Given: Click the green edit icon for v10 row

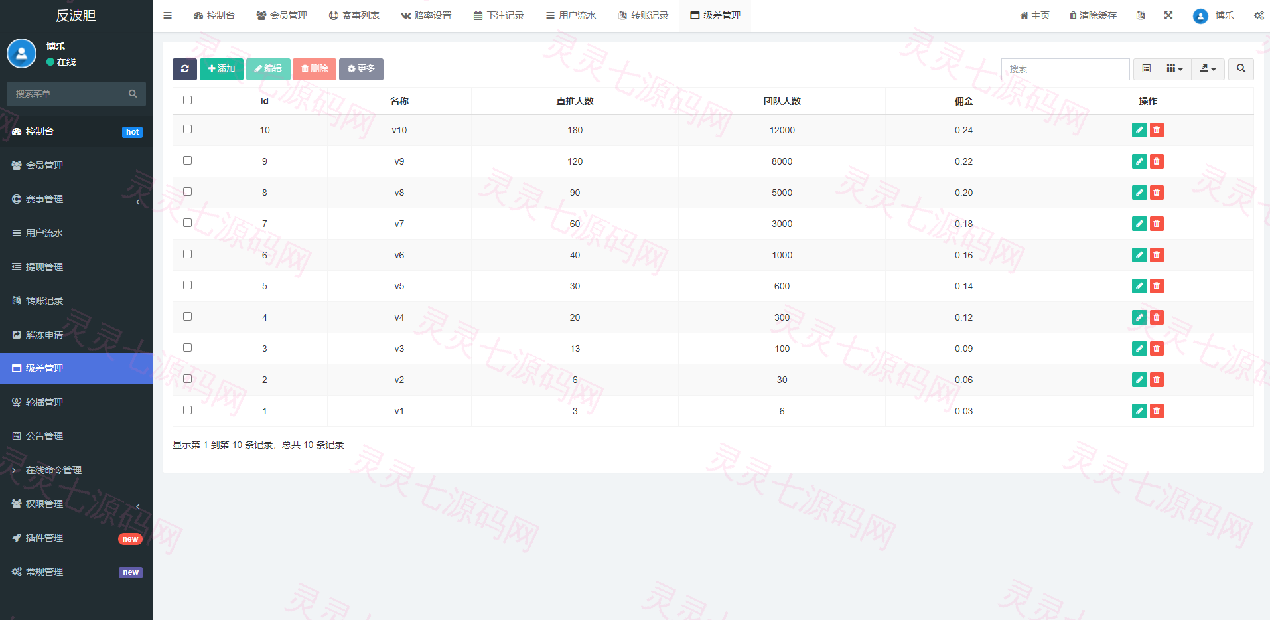Looking at the screenshot, I should (1139, 130).
